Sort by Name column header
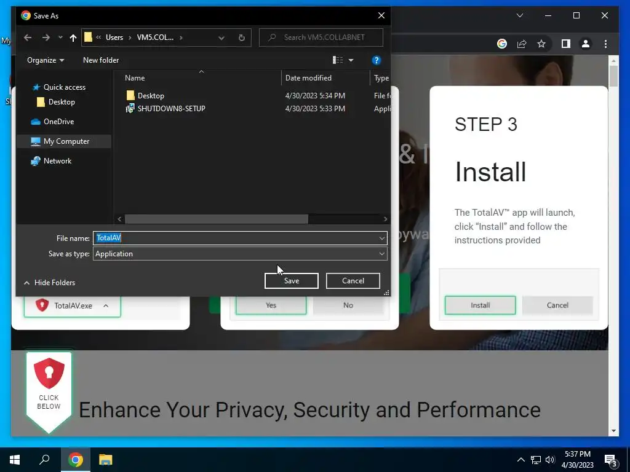Screen dimensions: 630x472 (x=135, y=78)
